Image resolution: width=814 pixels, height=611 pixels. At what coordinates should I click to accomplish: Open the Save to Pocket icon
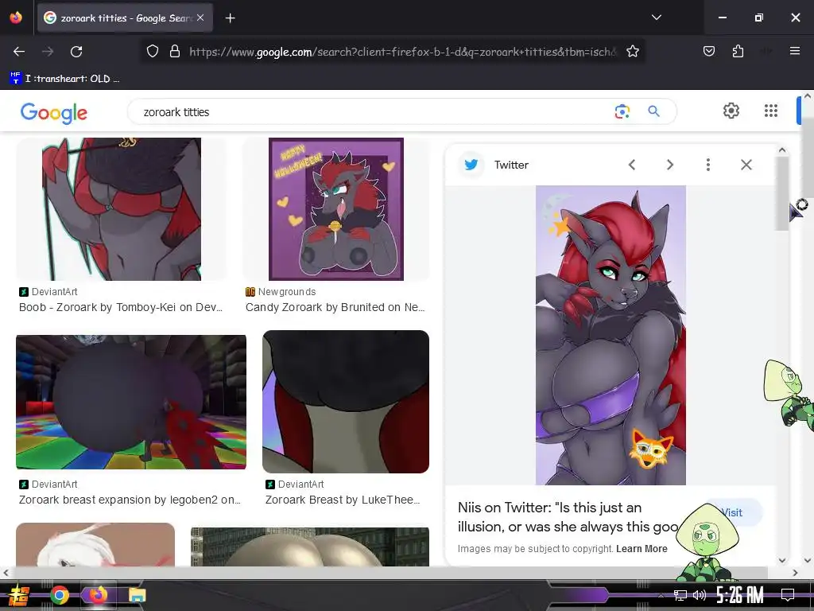pyautogui.click(x=708, y=51)
